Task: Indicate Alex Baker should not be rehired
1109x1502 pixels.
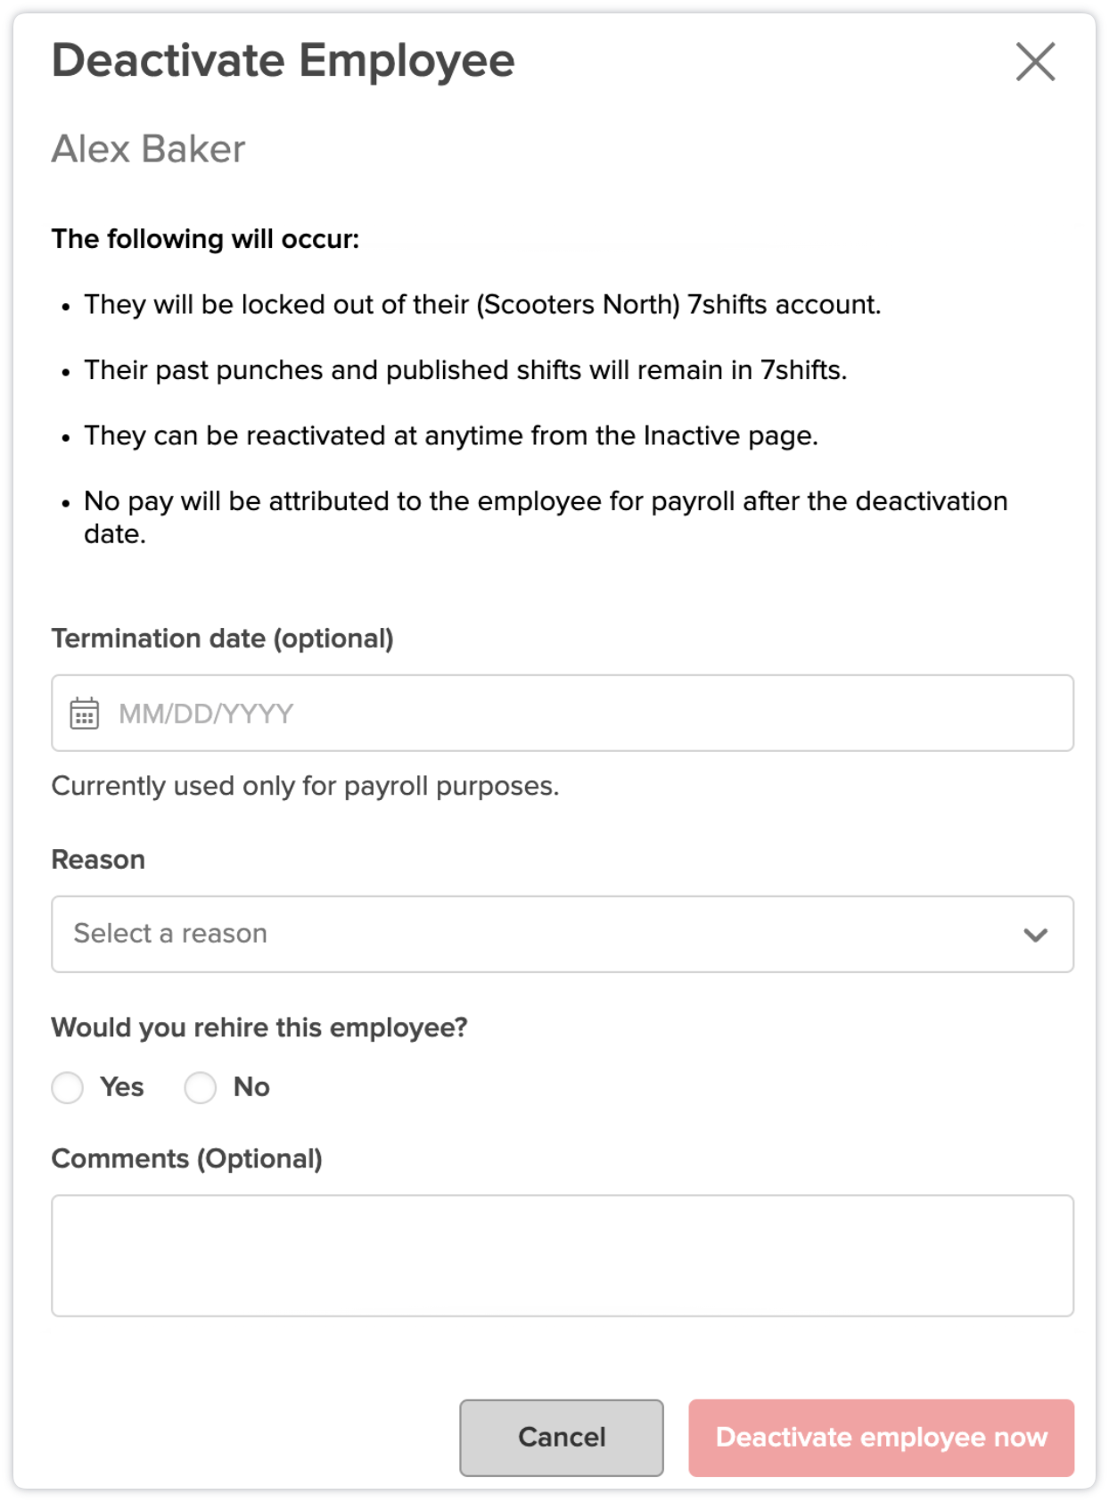Action: point(201,1087)
